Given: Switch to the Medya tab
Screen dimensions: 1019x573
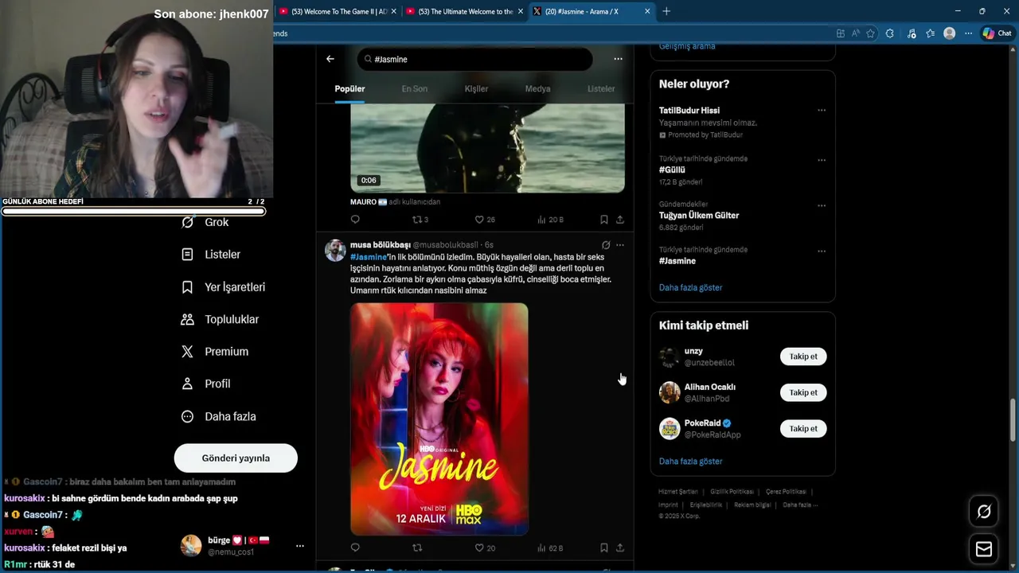Looking at the screenshot, I should (537, 89).
